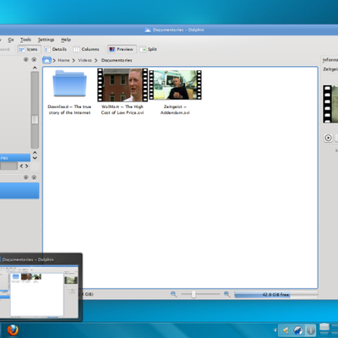Expand arrow after Home in breadcrumb
The width and height of the screenshot is (338, 338).
tap(74, 60)
